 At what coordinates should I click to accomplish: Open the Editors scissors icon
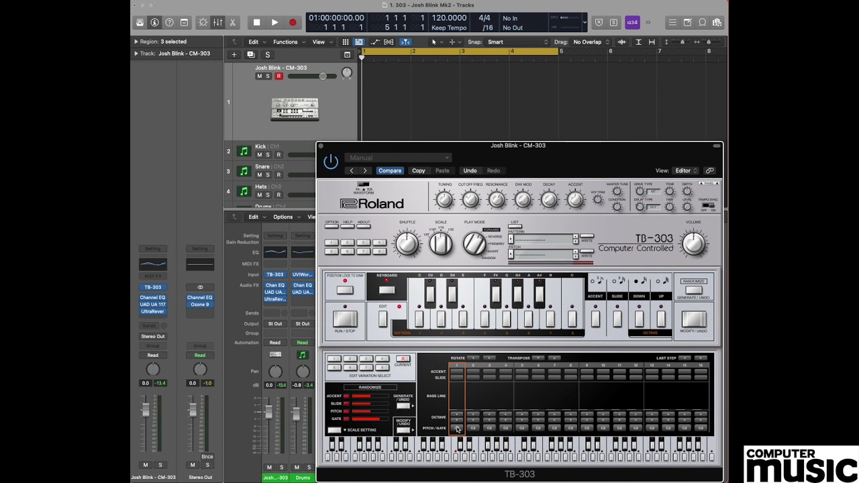tap(233, 22)
